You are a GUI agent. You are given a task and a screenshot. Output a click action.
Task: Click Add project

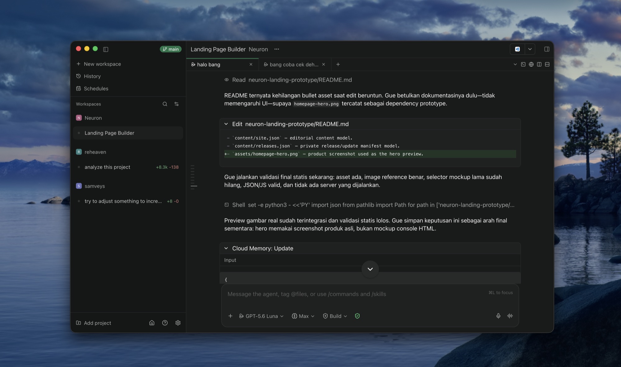pyautogui.click(x=93, y=323)
